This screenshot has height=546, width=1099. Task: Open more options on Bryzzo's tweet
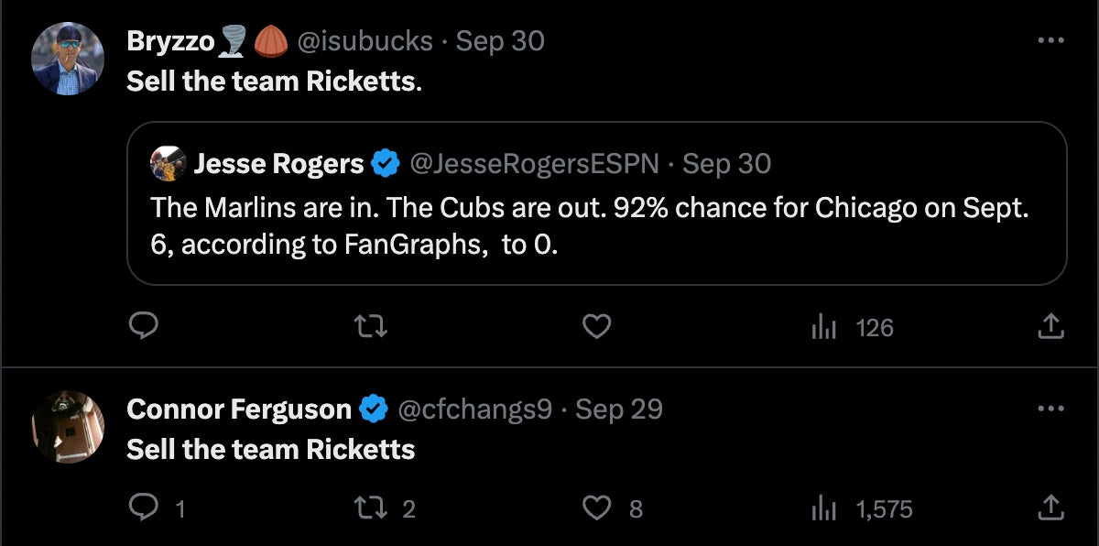(1050, 40)
